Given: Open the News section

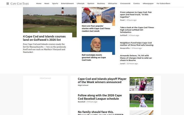Looking at the screenshot, I should click(x=47, y=4).
